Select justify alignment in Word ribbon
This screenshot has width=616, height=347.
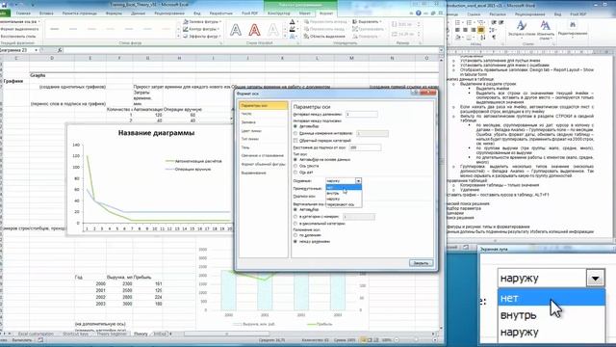pos(481,30)
